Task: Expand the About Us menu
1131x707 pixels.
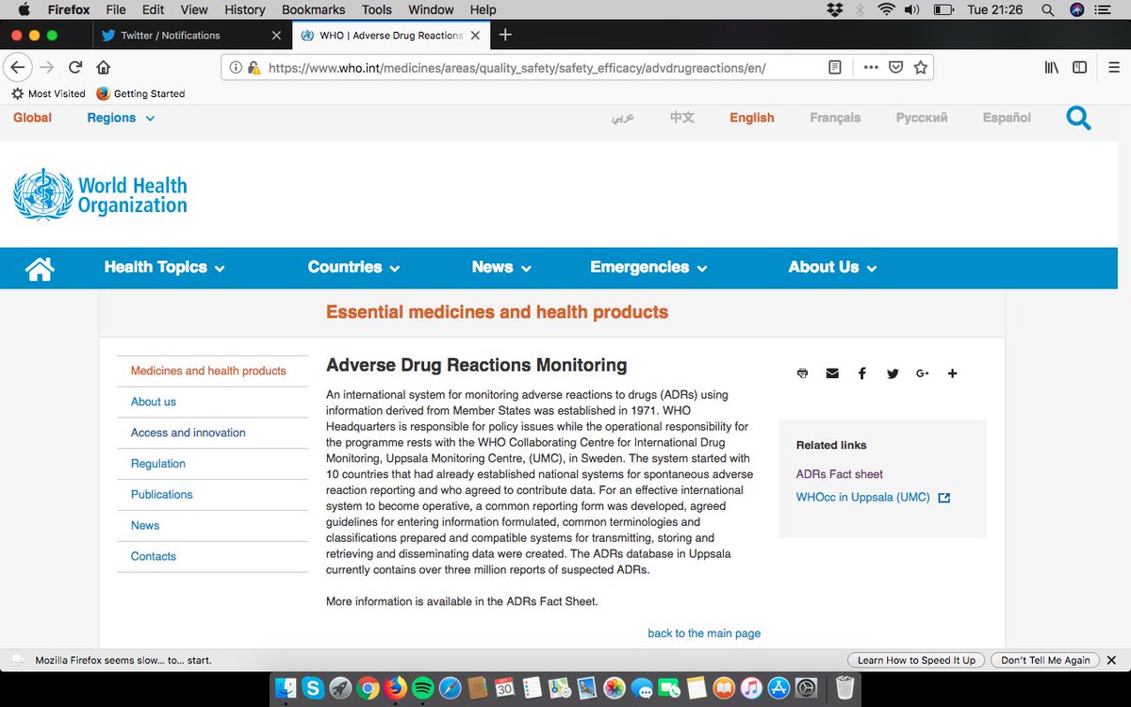Action: coord(833,268)
